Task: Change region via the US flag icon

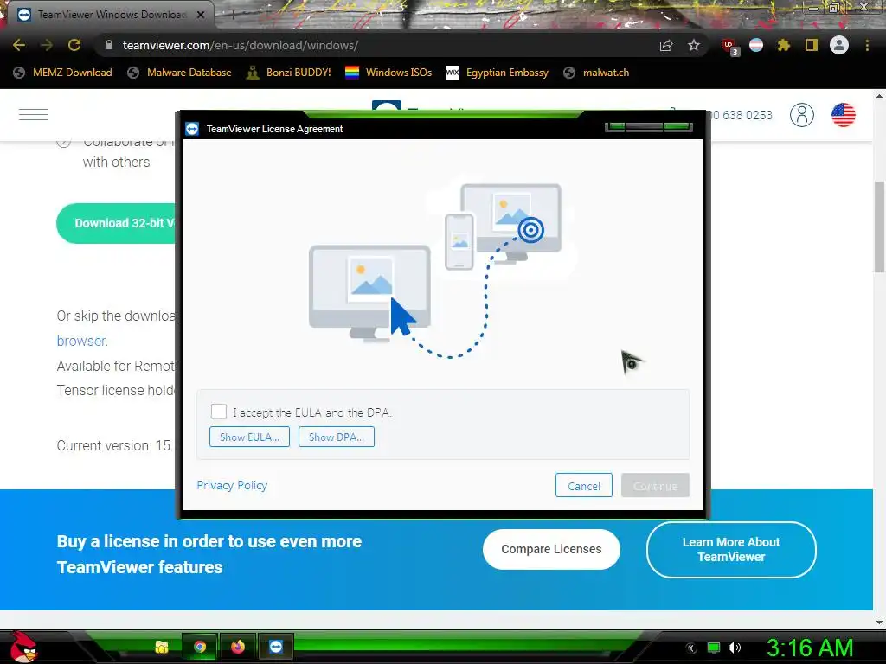Action: pyautogui.click(x=843, y=115)
